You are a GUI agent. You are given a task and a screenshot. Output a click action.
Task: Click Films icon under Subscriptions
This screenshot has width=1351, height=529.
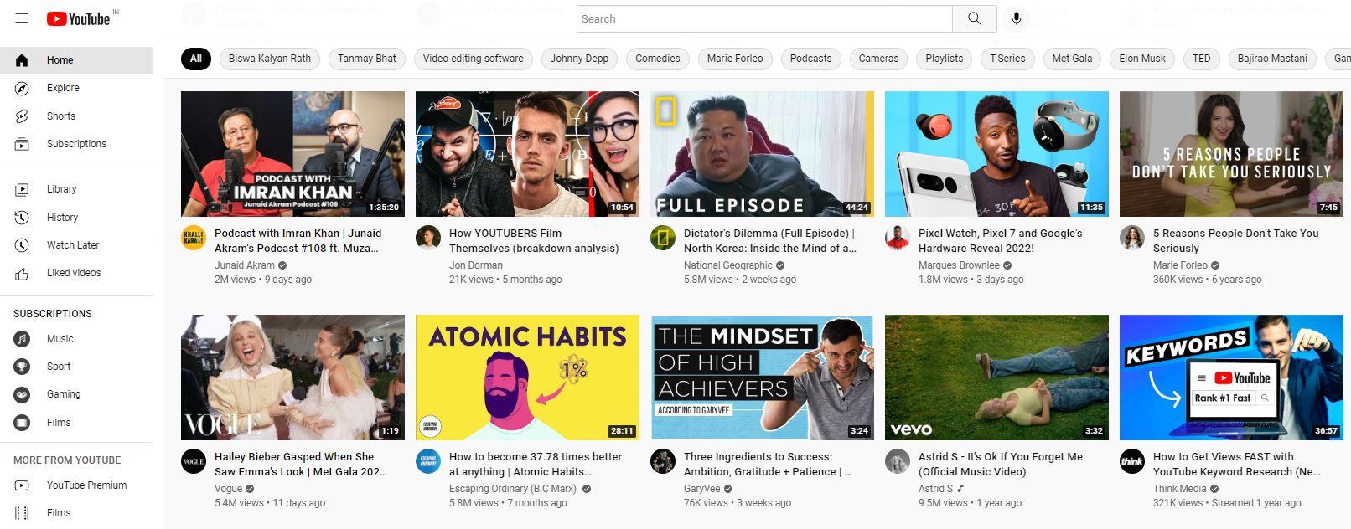click(22, 423)
